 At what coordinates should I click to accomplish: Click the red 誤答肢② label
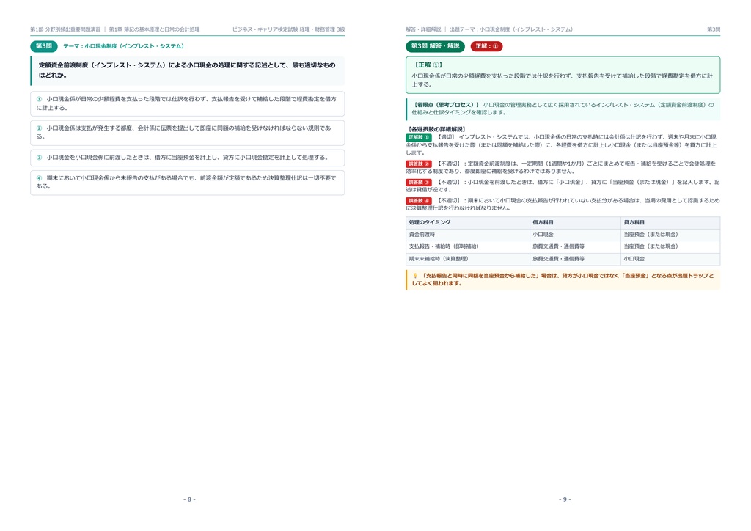419,164
